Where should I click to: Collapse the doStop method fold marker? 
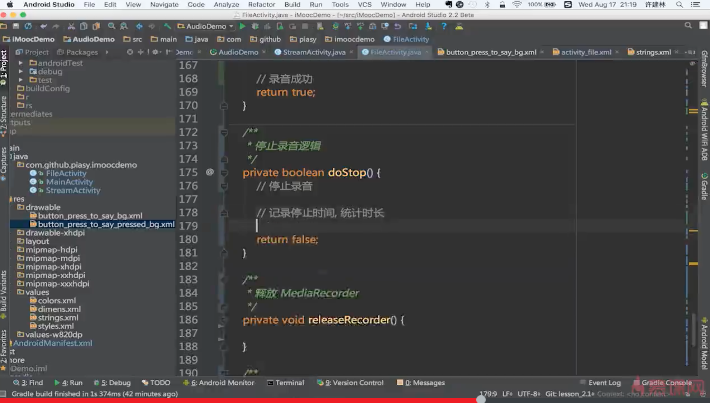click(x=224, y=172)
